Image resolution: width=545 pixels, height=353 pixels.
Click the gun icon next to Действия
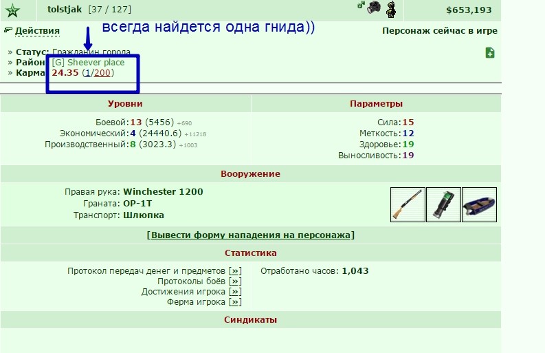pos(8,30)
